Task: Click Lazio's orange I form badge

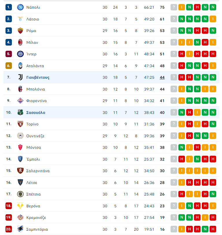Action: click(x=213, y=19)
